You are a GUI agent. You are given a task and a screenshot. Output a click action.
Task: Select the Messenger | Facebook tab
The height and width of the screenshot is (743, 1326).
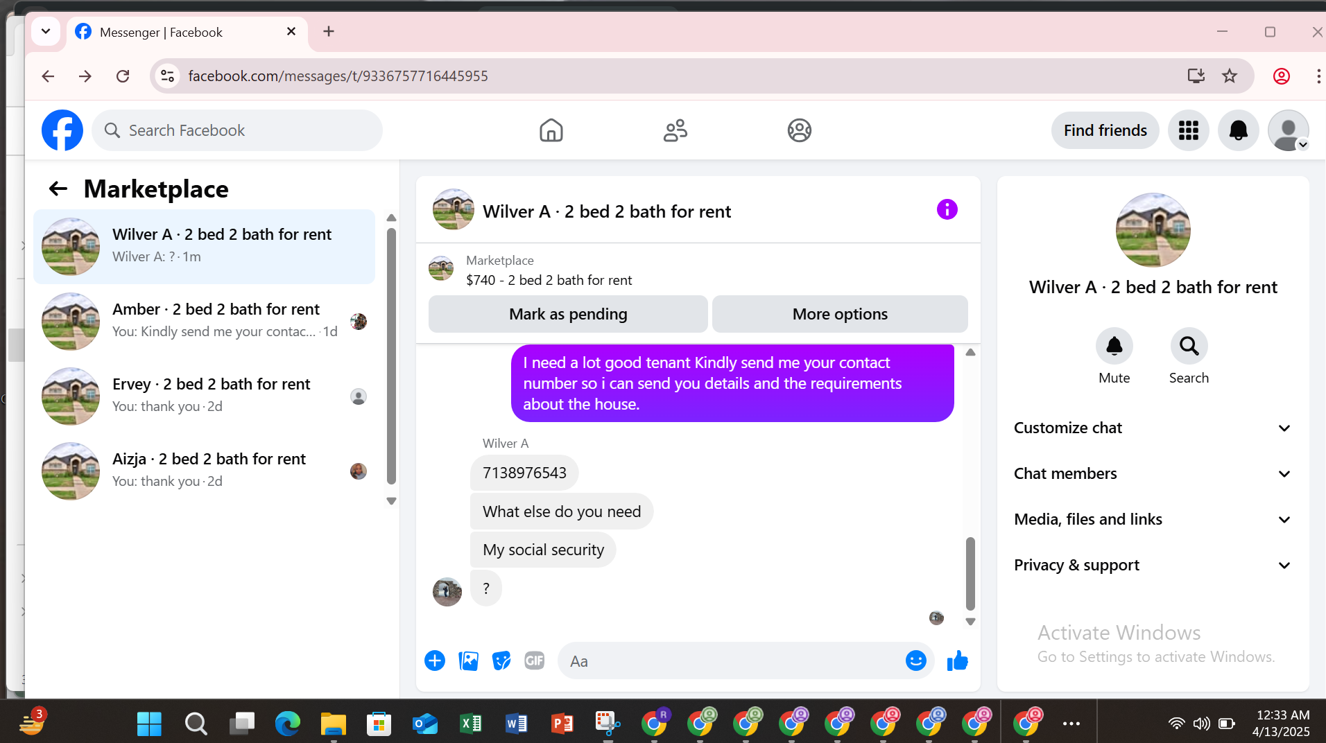187,32
